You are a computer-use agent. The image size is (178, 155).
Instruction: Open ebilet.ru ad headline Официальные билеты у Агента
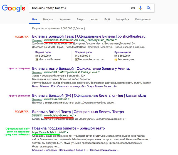pos(81,68)
